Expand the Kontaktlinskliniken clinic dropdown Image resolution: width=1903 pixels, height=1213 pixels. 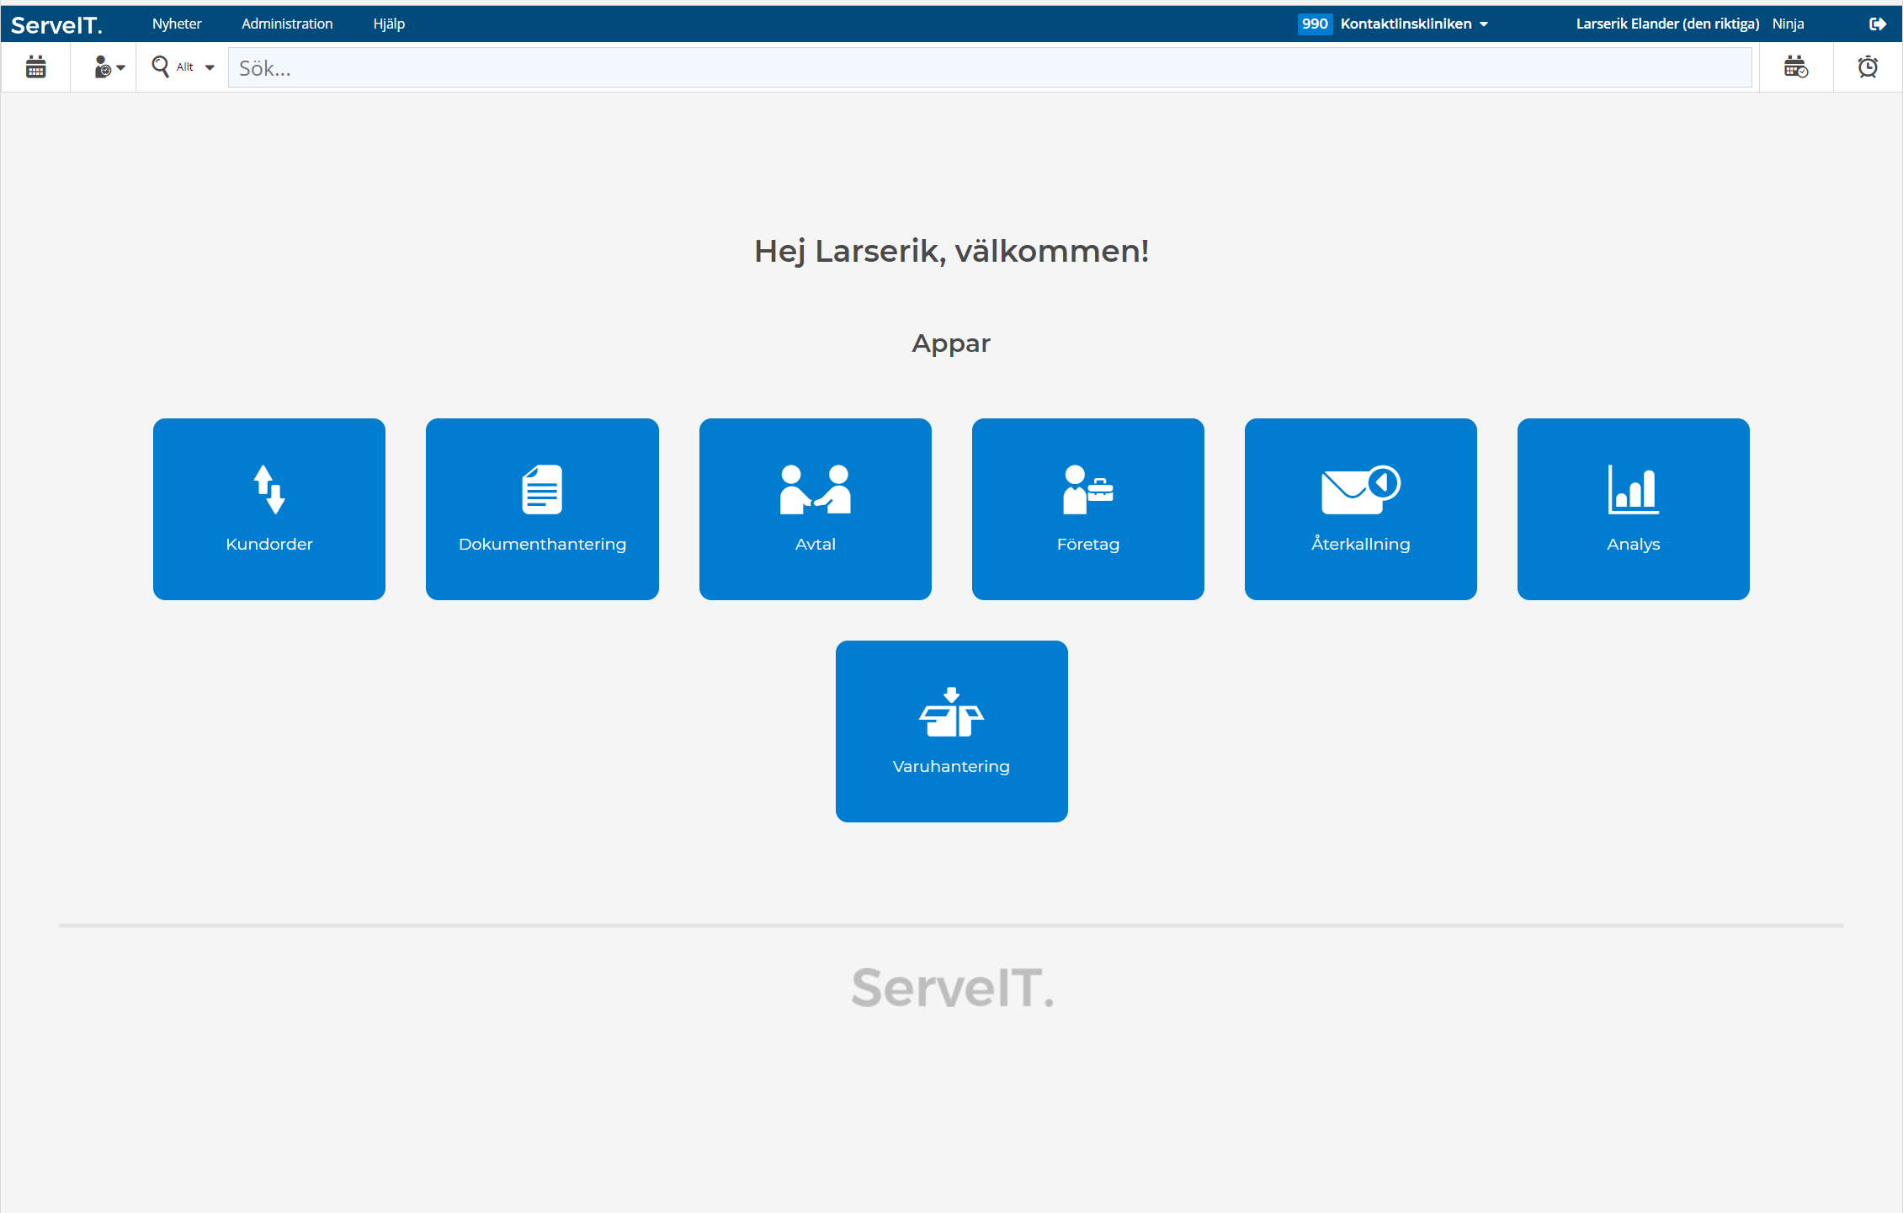click(1414, 24)
